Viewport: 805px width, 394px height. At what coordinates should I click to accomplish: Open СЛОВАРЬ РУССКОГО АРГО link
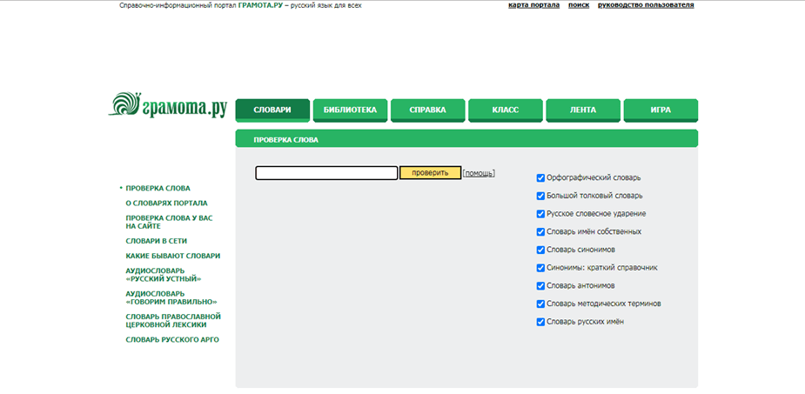[172, 339]
